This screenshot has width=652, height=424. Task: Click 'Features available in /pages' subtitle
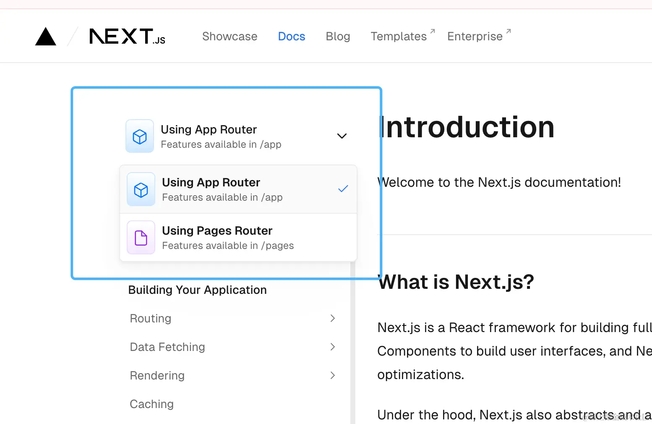pyautogui.click(x=228, y=246)
